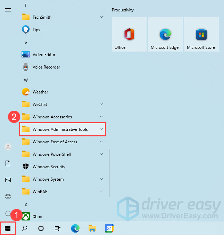Viewport: 224px width, 235px height.
Task: Jump to letter T section header
Action: pyautogui.click(x=26, y=6)
